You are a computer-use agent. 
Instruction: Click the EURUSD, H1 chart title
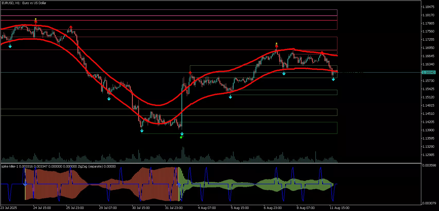pos(24,3)
